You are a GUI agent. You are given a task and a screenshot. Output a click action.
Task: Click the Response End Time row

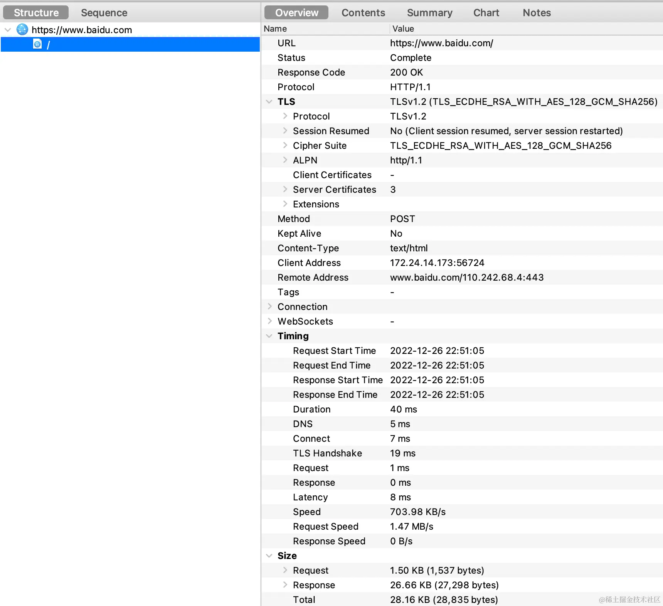point(462,394)
